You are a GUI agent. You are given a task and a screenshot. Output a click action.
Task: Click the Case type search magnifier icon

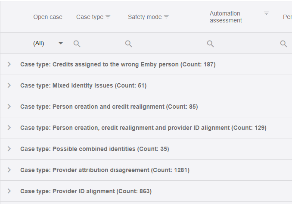click(x=77, y=44)
